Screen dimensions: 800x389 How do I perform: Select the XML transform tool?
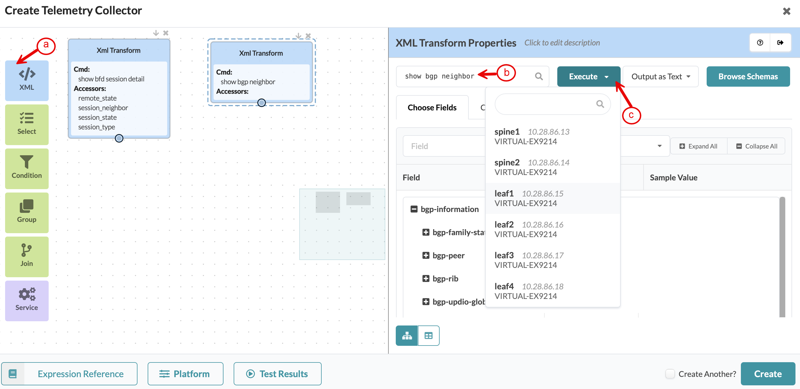coord(27,80)
